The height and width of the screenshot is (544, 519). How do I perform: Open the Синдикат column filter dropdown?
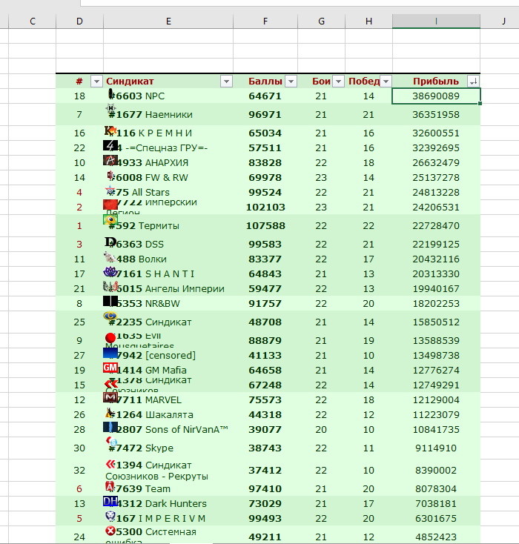coord(226,82)
